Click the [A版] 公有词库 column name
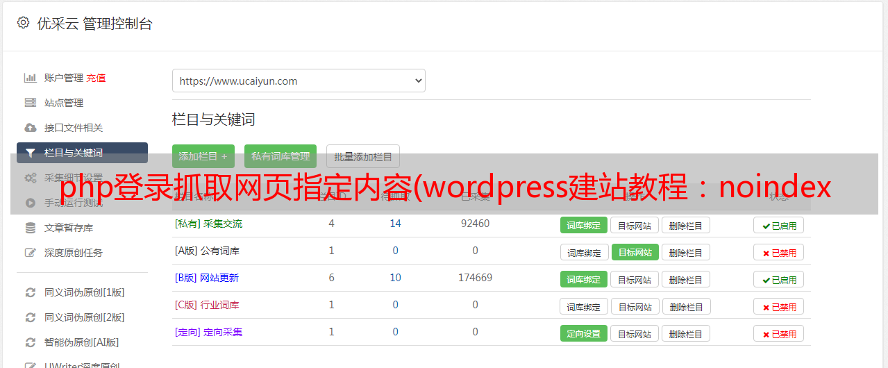Screen dimensions: 888x368 pyautogui.click(x=207, y=251)
